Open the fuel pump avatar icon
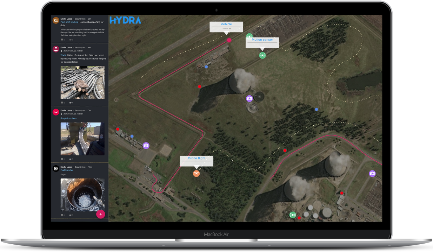The height and width of the screenshot is (252, 433). click(56, 168)
